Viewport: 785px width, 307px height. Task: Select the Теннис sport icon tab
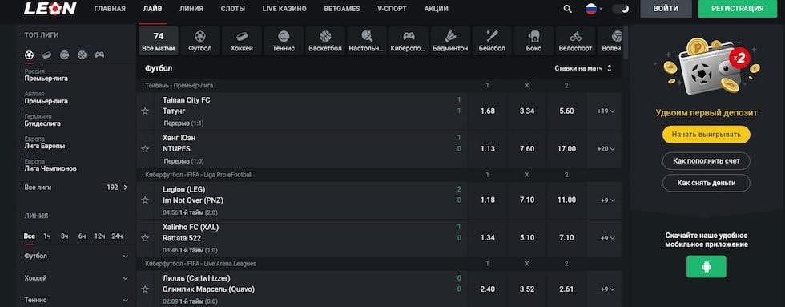point(284,41)
